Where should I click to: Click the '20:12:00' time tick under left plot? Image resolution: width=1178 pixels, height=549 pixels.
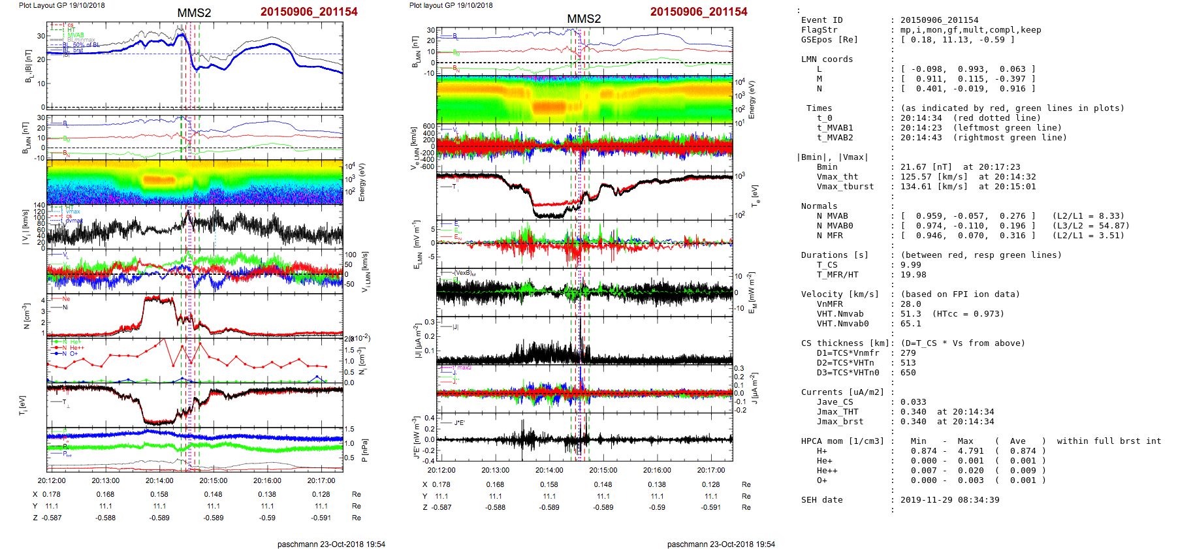[x=51, y=480]
